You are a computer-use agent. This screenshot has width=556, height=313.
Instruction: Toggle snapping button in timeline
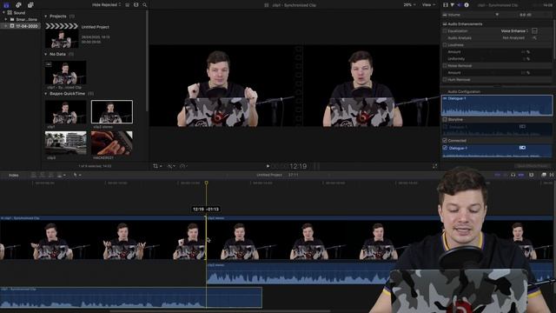tap(520, 175)
